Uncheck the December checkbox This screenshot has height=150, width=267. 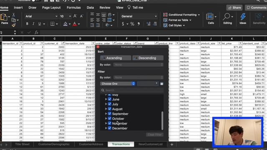click(109, 128)
